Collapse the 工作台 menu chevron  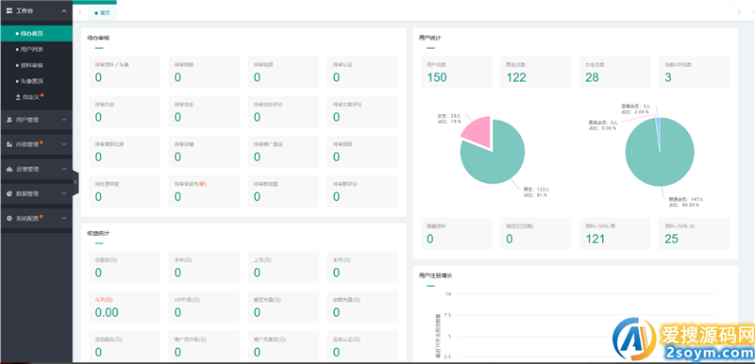pos(64,10)
